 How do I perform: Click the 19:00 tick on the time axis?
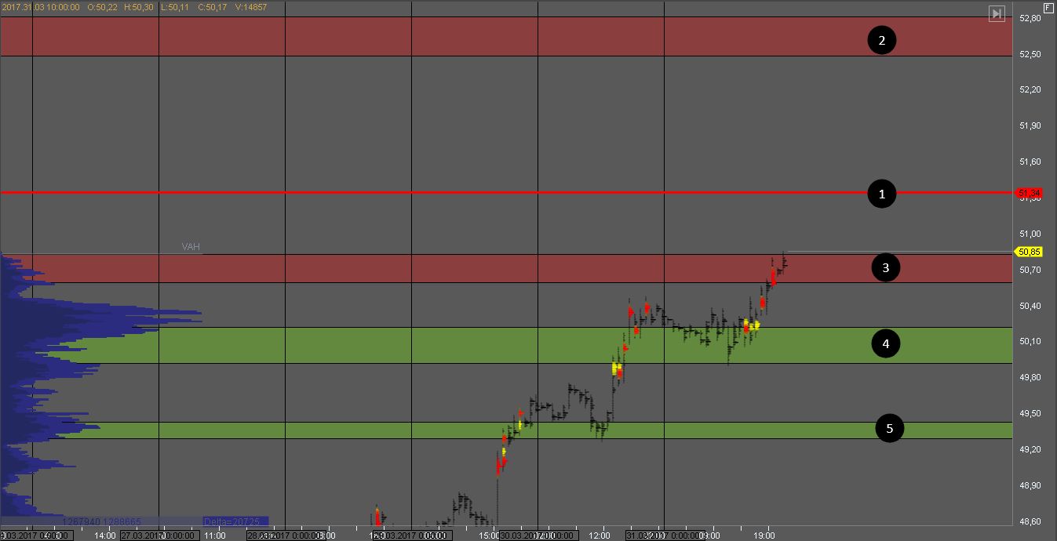(x=765, y=536)
